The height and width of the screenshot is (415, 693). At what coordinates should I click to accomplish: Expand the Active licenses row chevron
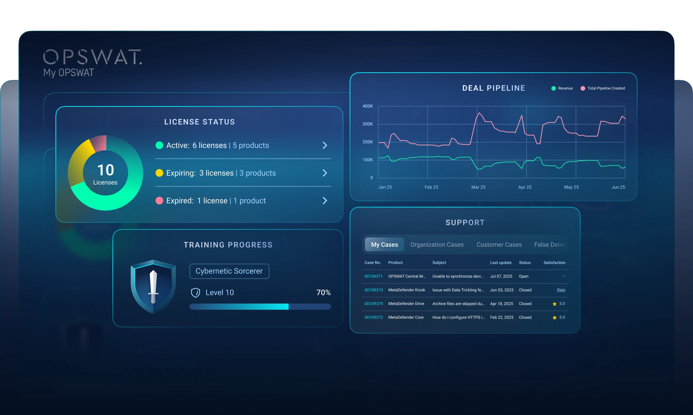[325, 146]
